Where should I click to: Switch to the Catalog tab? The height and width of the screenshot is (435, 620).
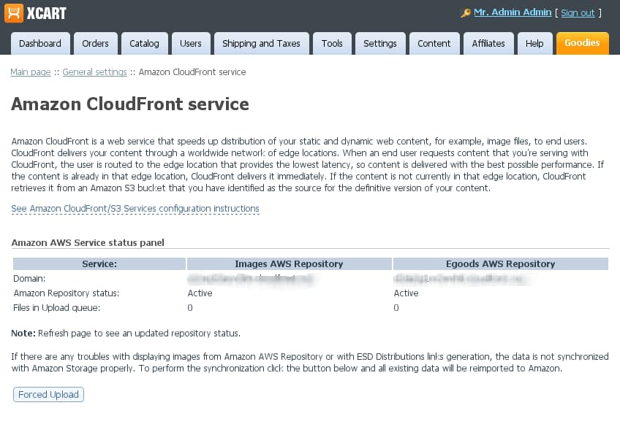coord(144,43)
